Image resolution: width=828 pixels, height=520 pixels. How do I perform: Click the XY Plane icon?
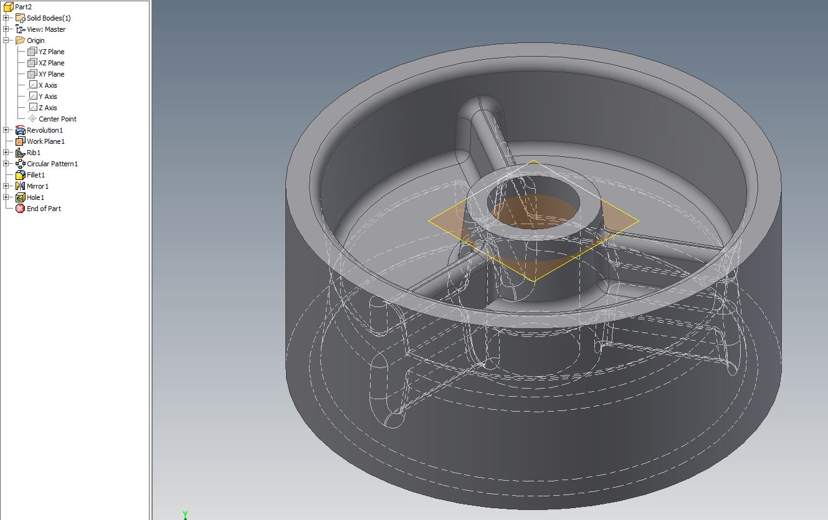[32, 74]
